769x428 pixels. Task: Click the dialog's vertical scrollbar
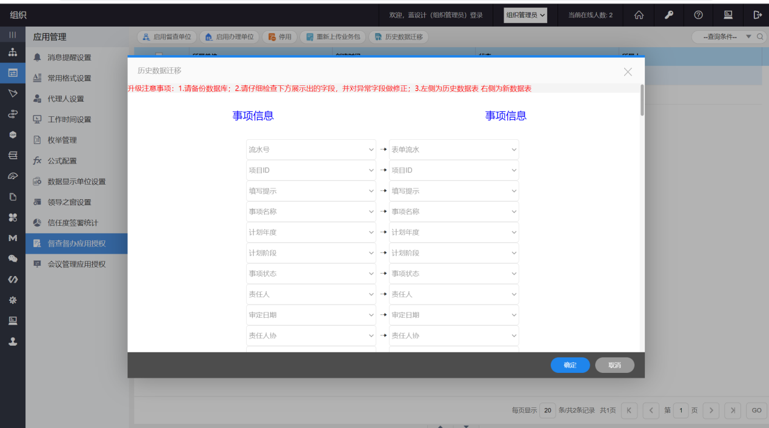[x=642, y=100]
